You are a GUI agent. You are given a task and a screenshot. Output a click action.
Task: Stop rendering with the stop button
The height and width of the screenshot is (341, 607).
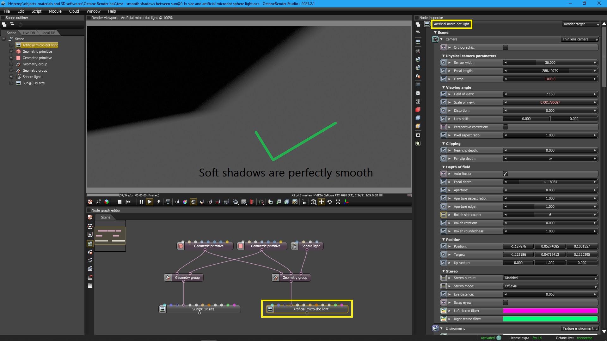(120, 202)
